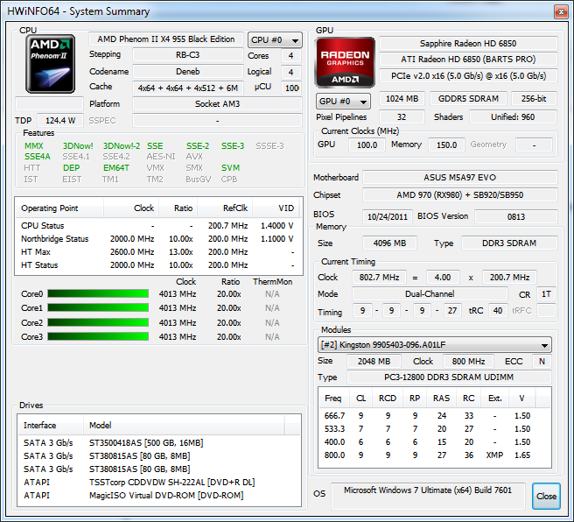Click the AMD Phenom II processor logo
The width and height of the screenshot is (574, 522).
51,64
